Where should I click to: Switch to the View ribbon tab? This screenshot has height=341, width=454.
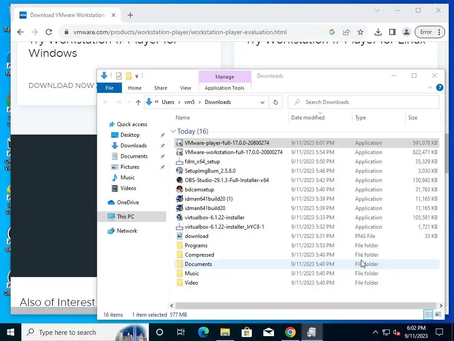pos(185,88)
